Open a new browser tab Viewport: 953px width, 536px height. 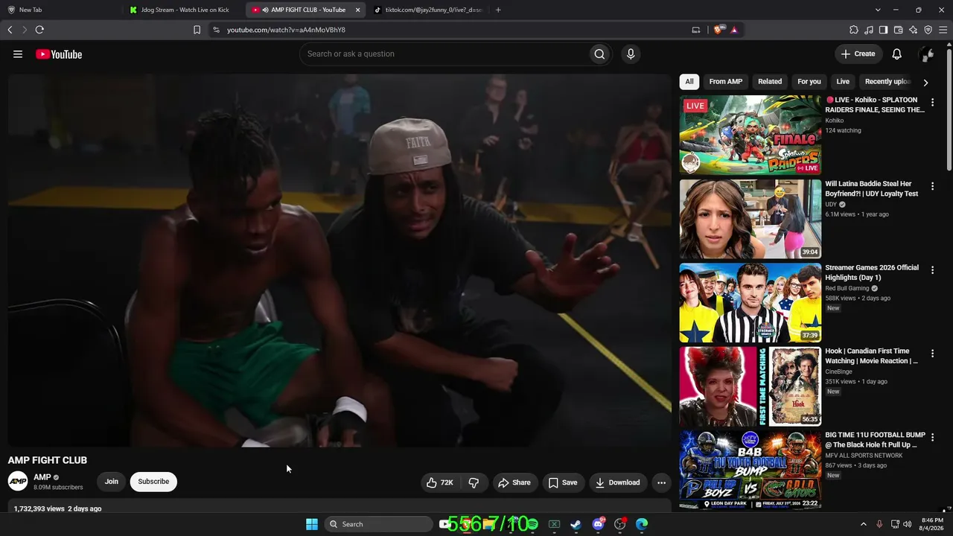pyautogui.click(x=498, y=10)
